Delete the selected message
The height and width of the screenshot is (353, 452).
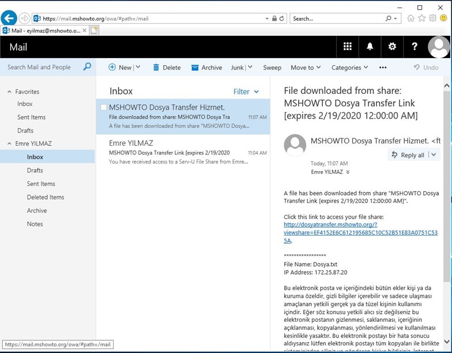(167, 67)
